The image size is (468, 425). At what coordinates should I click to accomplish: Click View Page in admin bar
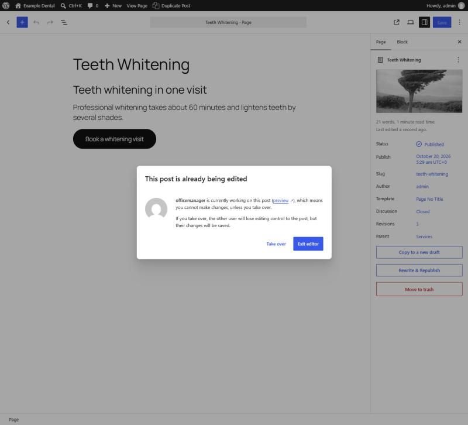click(x=137, y=6)
